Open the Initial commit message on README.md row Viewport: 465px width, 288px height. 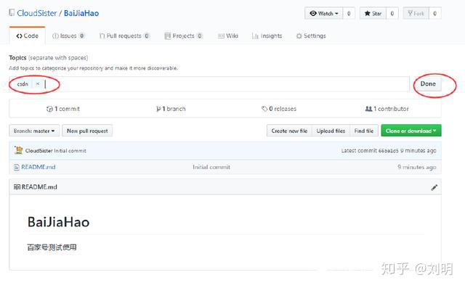click(211, 167)
